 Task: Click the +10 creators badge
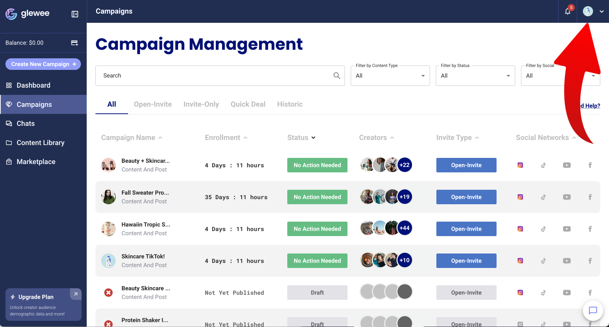404,260
